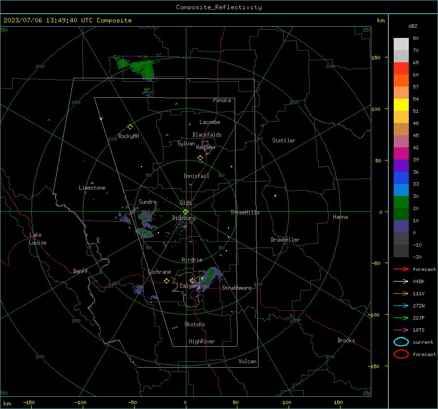The width and height of the screenshot is (438, 409).
Task: Click the Limestone label
Action: [x=92, y=188]
